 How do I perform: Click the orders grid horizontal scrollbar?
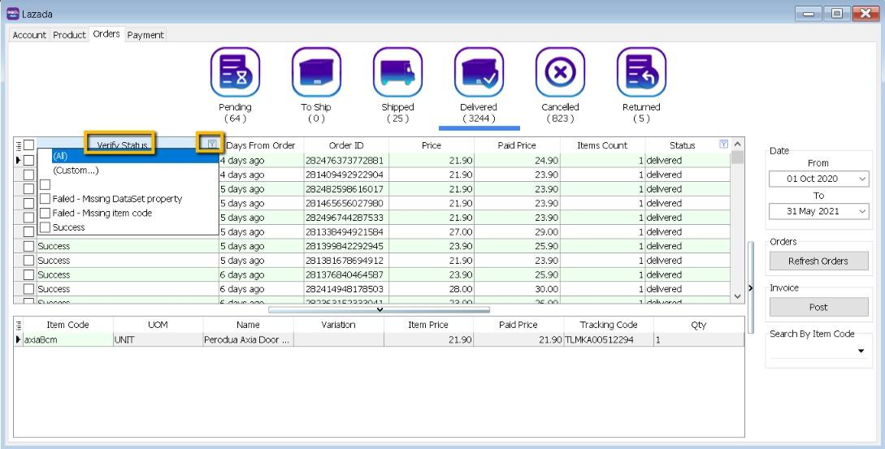click(x=379, y=309)
